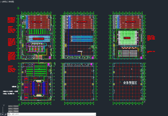This screenshot has width=168, height=116.
Task: Select the 业务预留区 text in drawing
Action: [130, 83]
